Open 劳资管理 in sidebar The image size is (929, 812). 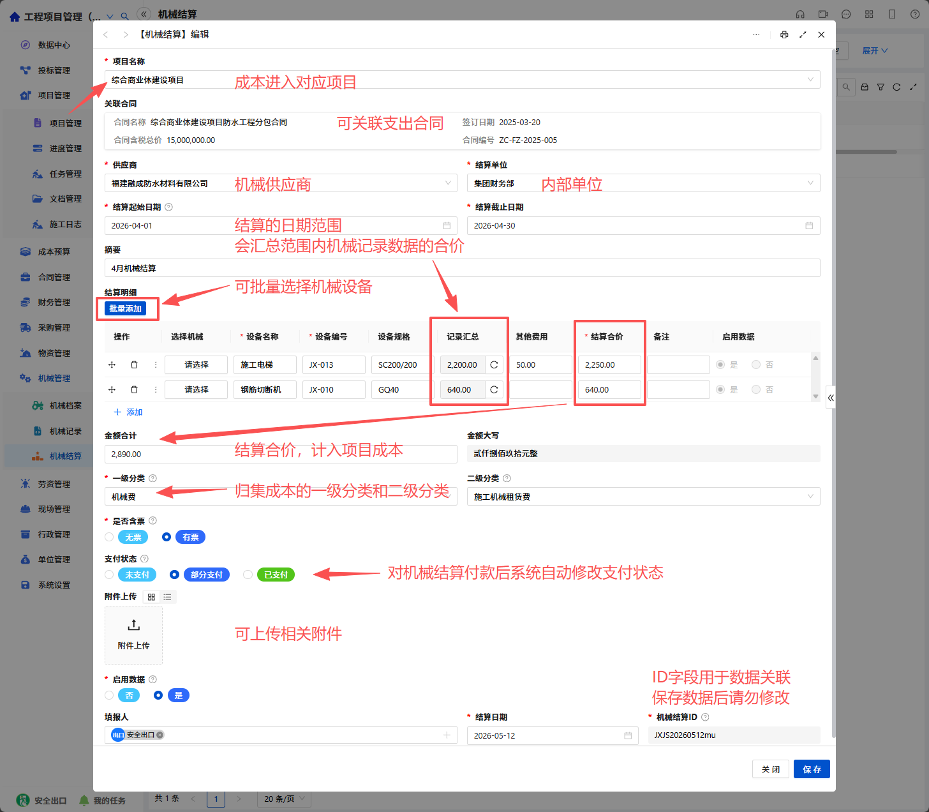point(54,484)
